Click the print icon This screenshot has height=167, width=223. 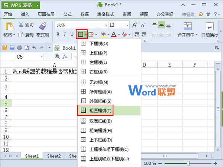pos(19,48)
